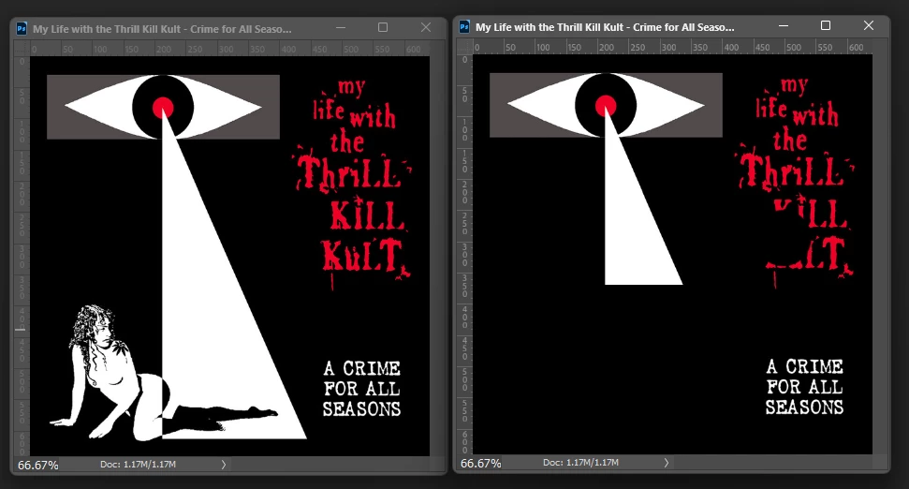
Task: Click the red pupil in right canvas eye
Action: 606,106
